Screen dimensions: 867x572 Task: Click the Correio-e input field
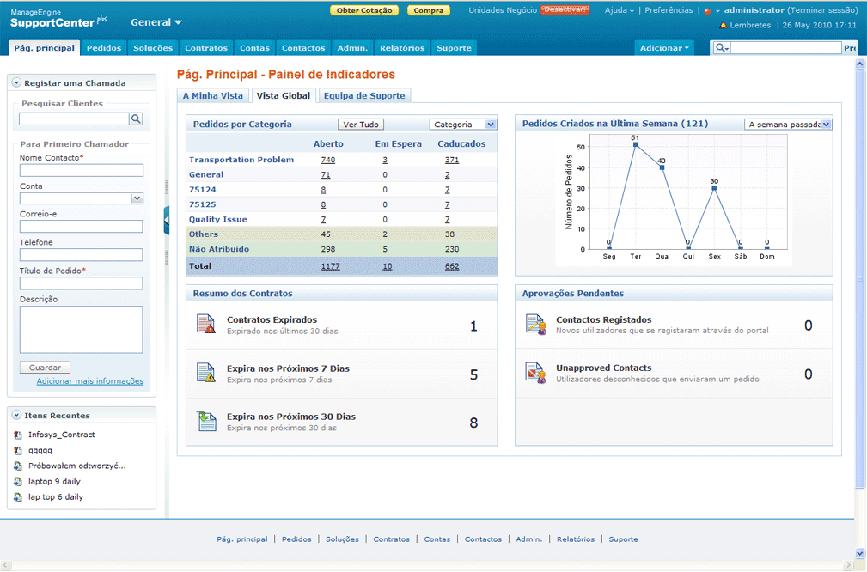82,227
